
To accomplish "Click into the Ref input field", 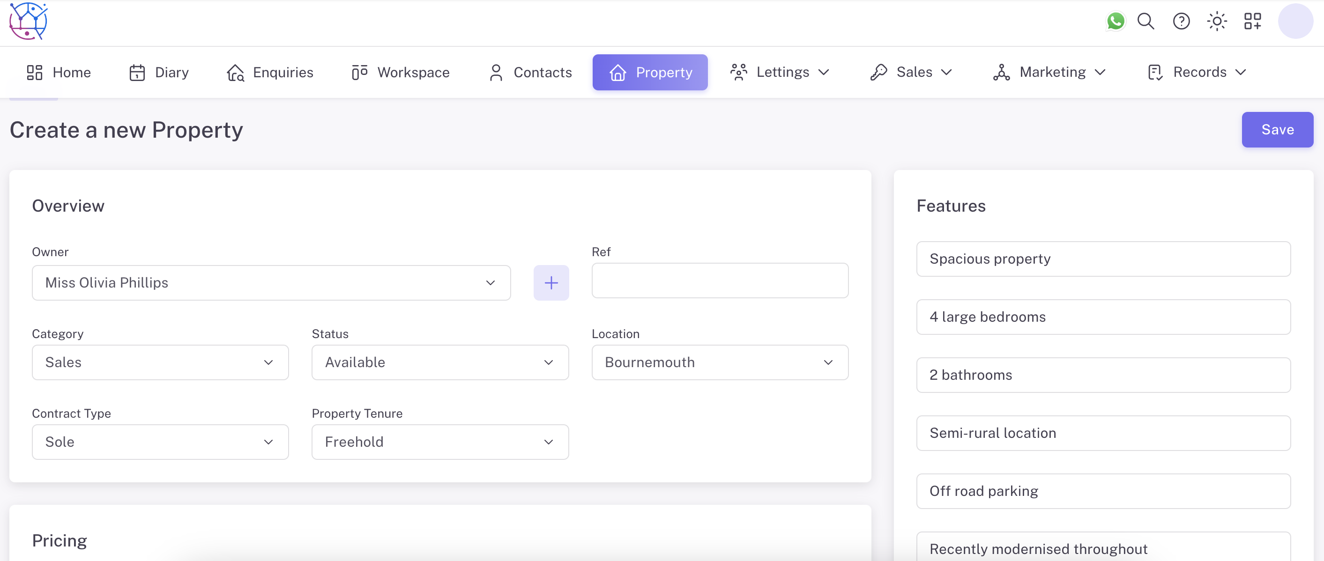I will pyautogui.click(x=720, y=280).
